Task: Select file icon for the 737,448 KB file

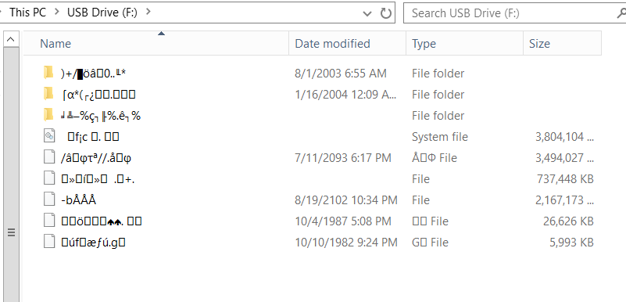Action: tap(48, 178)
